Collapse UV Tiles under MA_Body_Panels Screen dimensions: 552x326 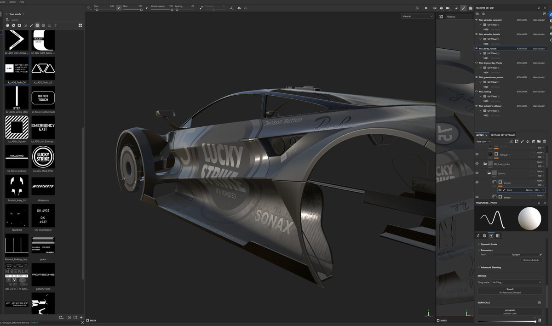[480, 53]
